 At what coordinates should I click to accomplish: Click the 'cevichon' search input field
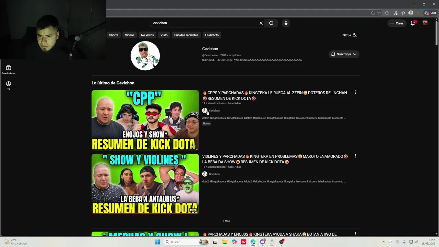tap(204, 23)
